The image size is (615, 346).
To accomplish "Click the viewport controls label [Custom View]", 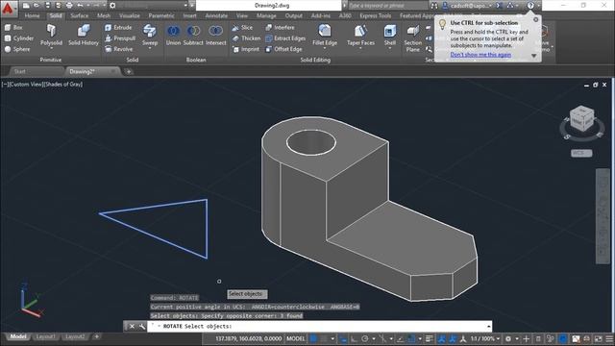I will click(25, 85).
